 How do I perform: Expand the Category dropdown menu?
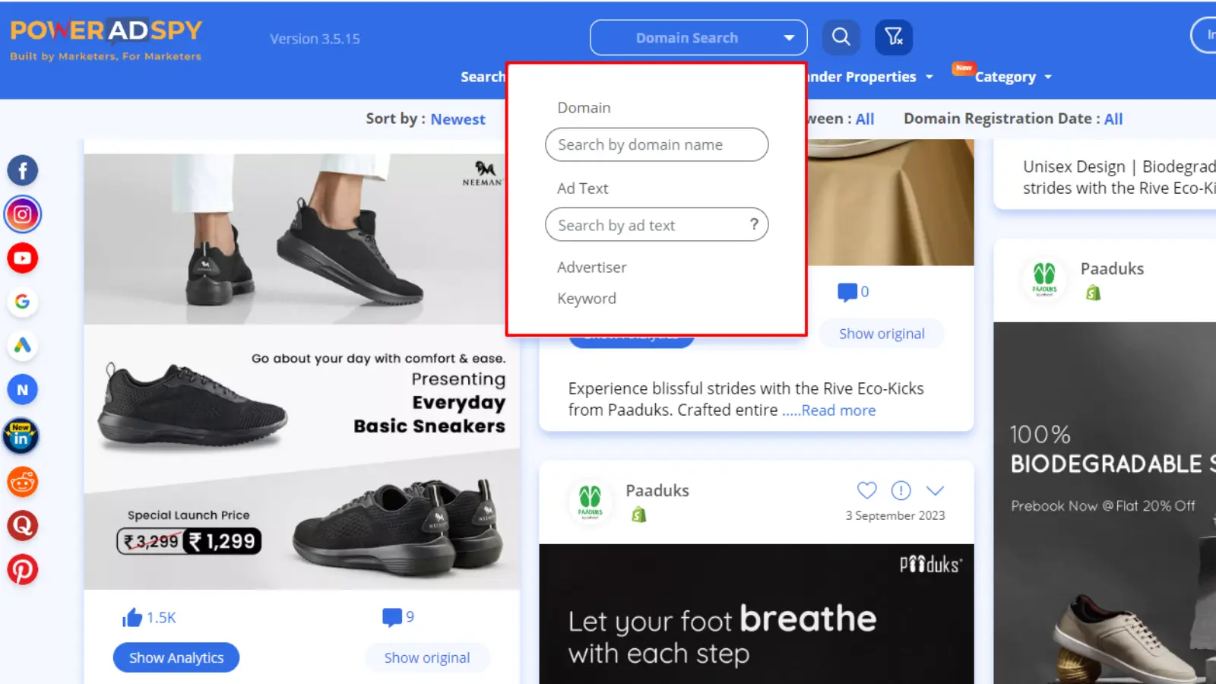pos(1013,77)
